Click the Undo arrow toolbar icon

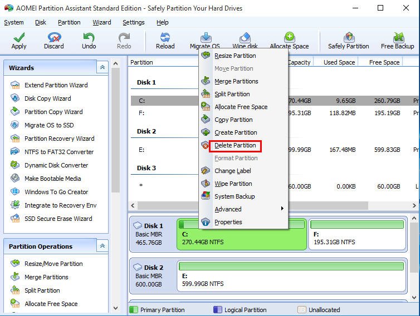(89, 37)
